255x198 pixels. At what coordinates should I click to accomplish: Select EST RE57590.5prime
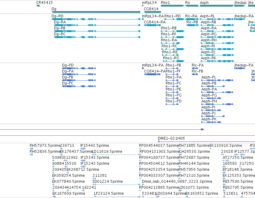coord(224,185)
